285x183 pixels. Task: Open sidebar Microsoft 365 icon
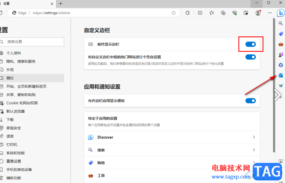pos(281,65)
